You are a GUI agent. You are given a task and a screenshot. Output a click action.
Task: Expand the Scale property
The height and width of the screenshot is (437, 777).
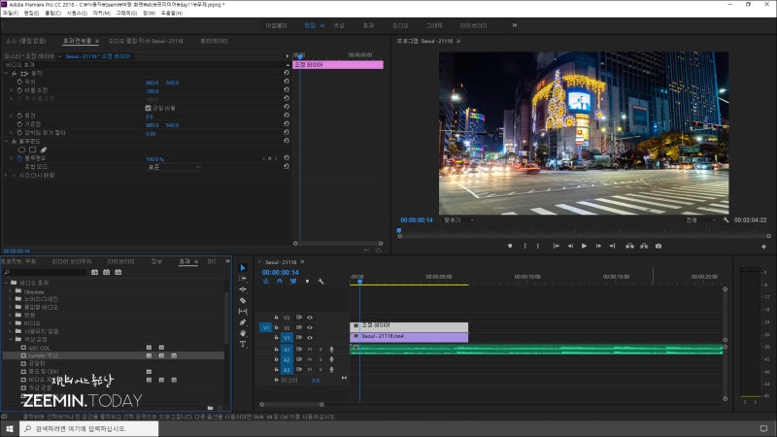[12, 90]
